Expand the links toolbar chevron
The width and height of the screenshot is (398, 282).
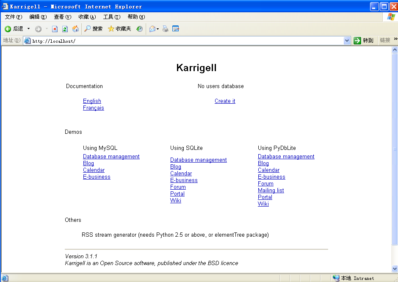click(x=395, y=39)
